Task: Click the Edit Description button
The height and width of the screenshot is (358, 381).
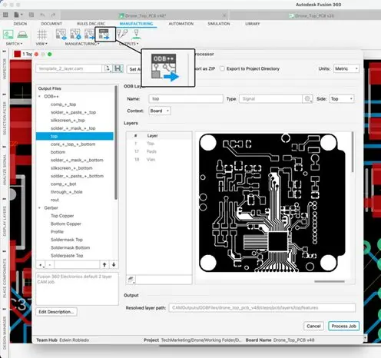Action: 56,312
